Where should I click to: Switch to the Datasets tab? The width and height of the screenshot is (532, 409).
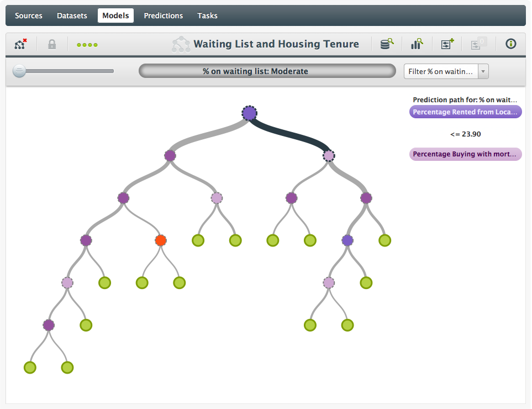(72, 15)
